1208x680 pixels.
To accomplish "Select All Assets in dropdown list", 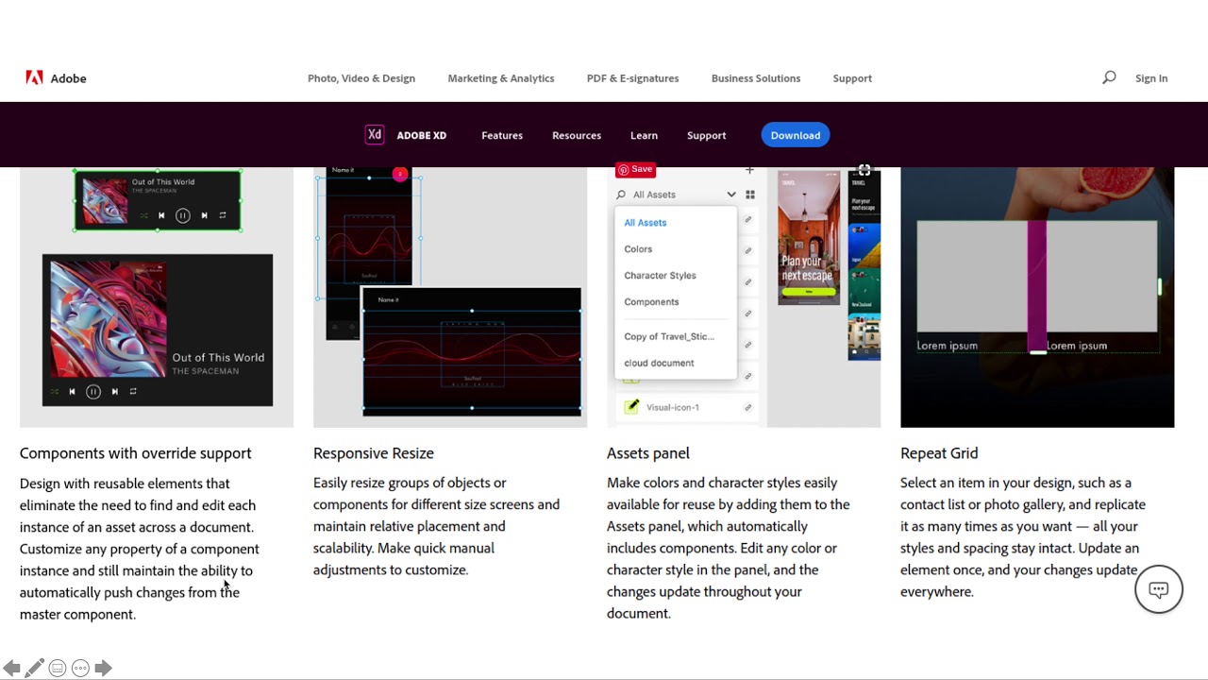I will (x=646, y=223).
